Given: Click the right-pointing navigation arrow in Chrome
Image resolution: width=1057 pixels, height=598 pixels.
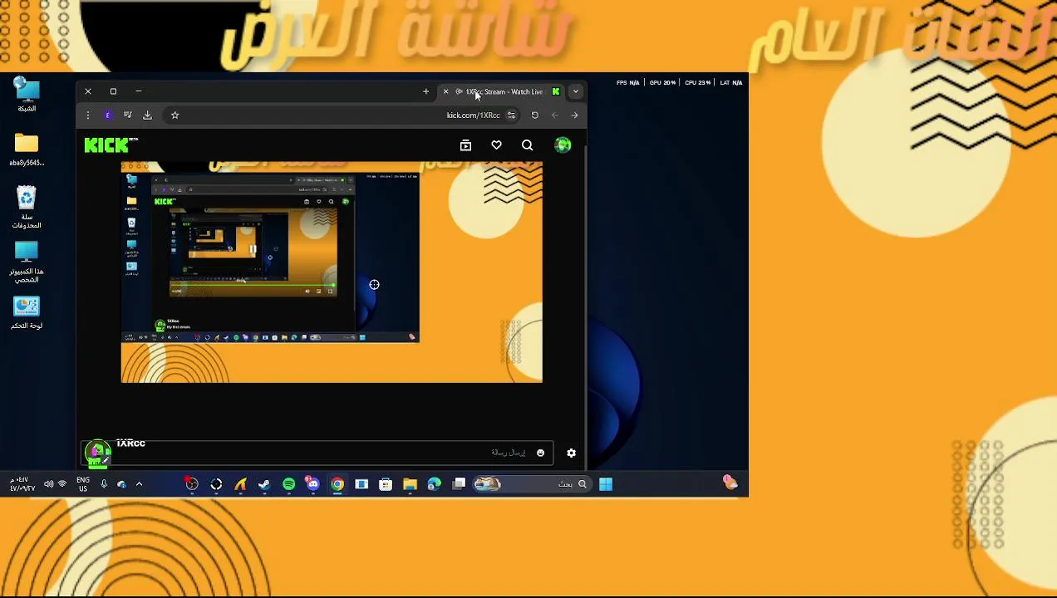Looking at the screenshot, I should click(574, 115).
